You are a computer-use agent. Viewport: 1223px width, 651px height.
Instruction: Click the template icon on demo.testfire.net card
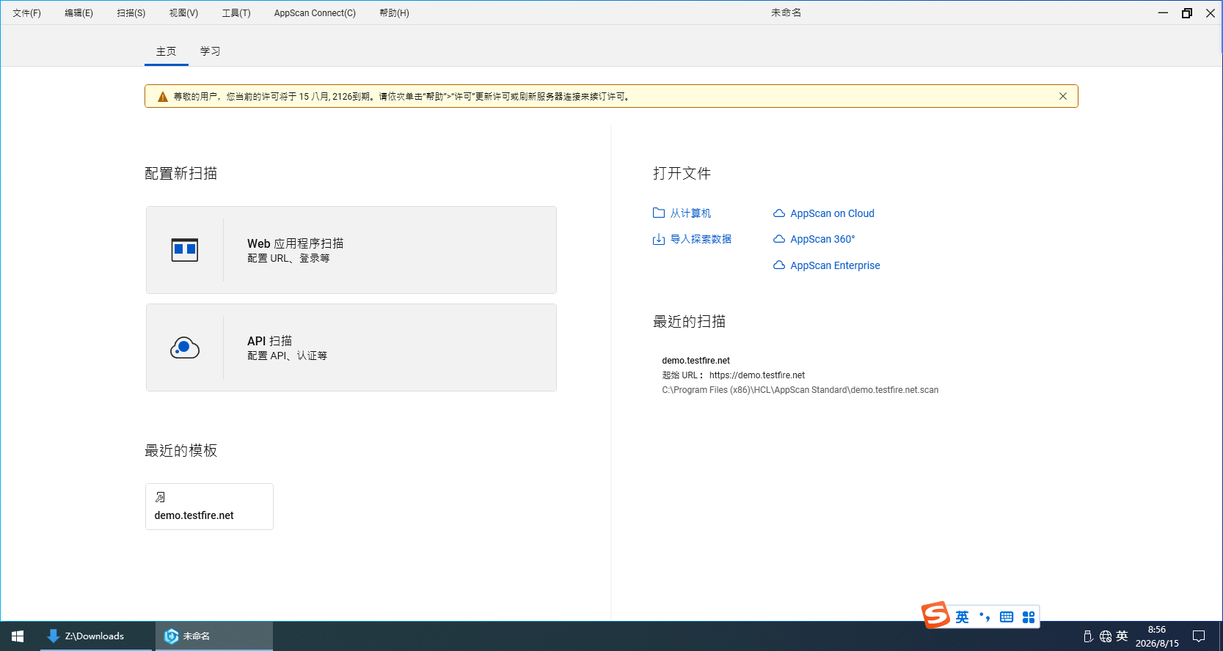pos(160,497)
